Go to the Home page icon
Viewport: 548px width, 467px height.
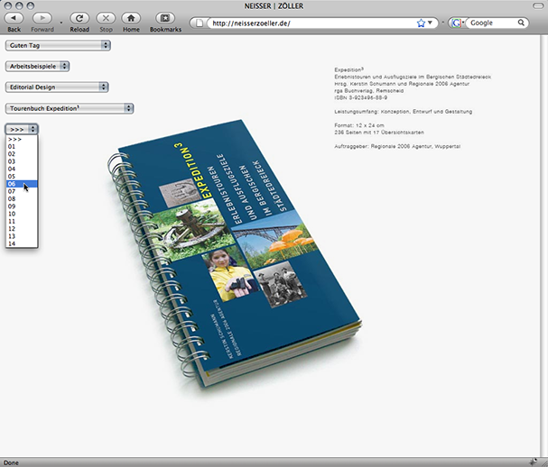pos(131,18)
